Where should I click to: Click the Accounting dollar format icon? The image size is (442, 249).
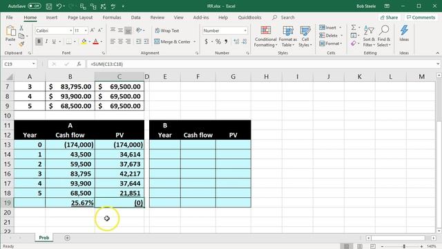[206, 41]
